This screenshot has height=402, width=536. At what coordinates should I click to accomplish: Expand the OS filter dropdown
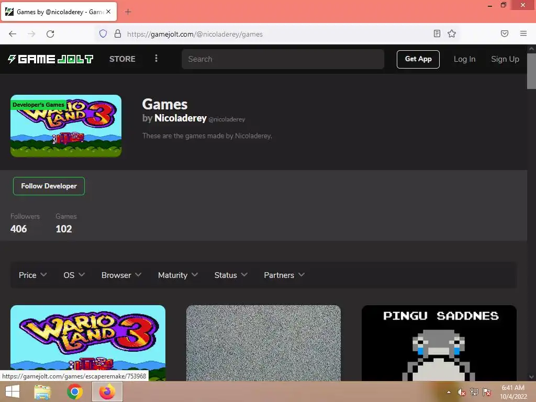pyautogui.click(x=74, y=275)
